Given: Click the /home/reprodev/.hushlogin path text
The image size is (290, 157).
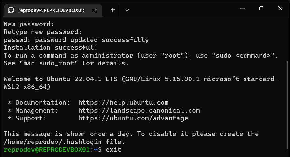Looking at the screenshot, I should tap(52, 142).
